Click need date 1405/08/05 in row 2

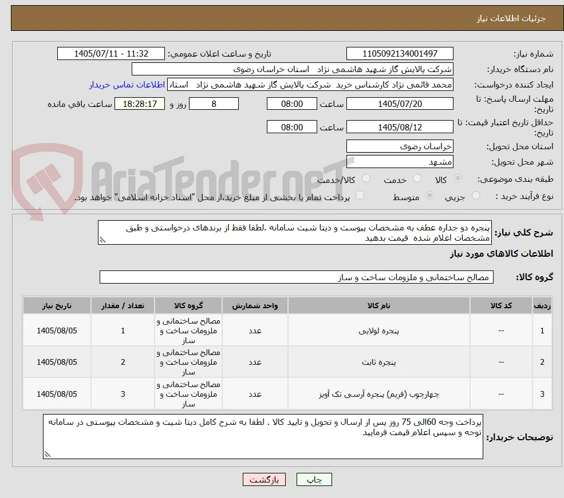(57, 362)
